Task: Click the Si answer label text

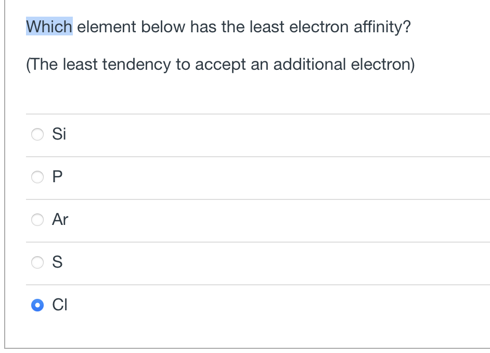Action: 58,134
